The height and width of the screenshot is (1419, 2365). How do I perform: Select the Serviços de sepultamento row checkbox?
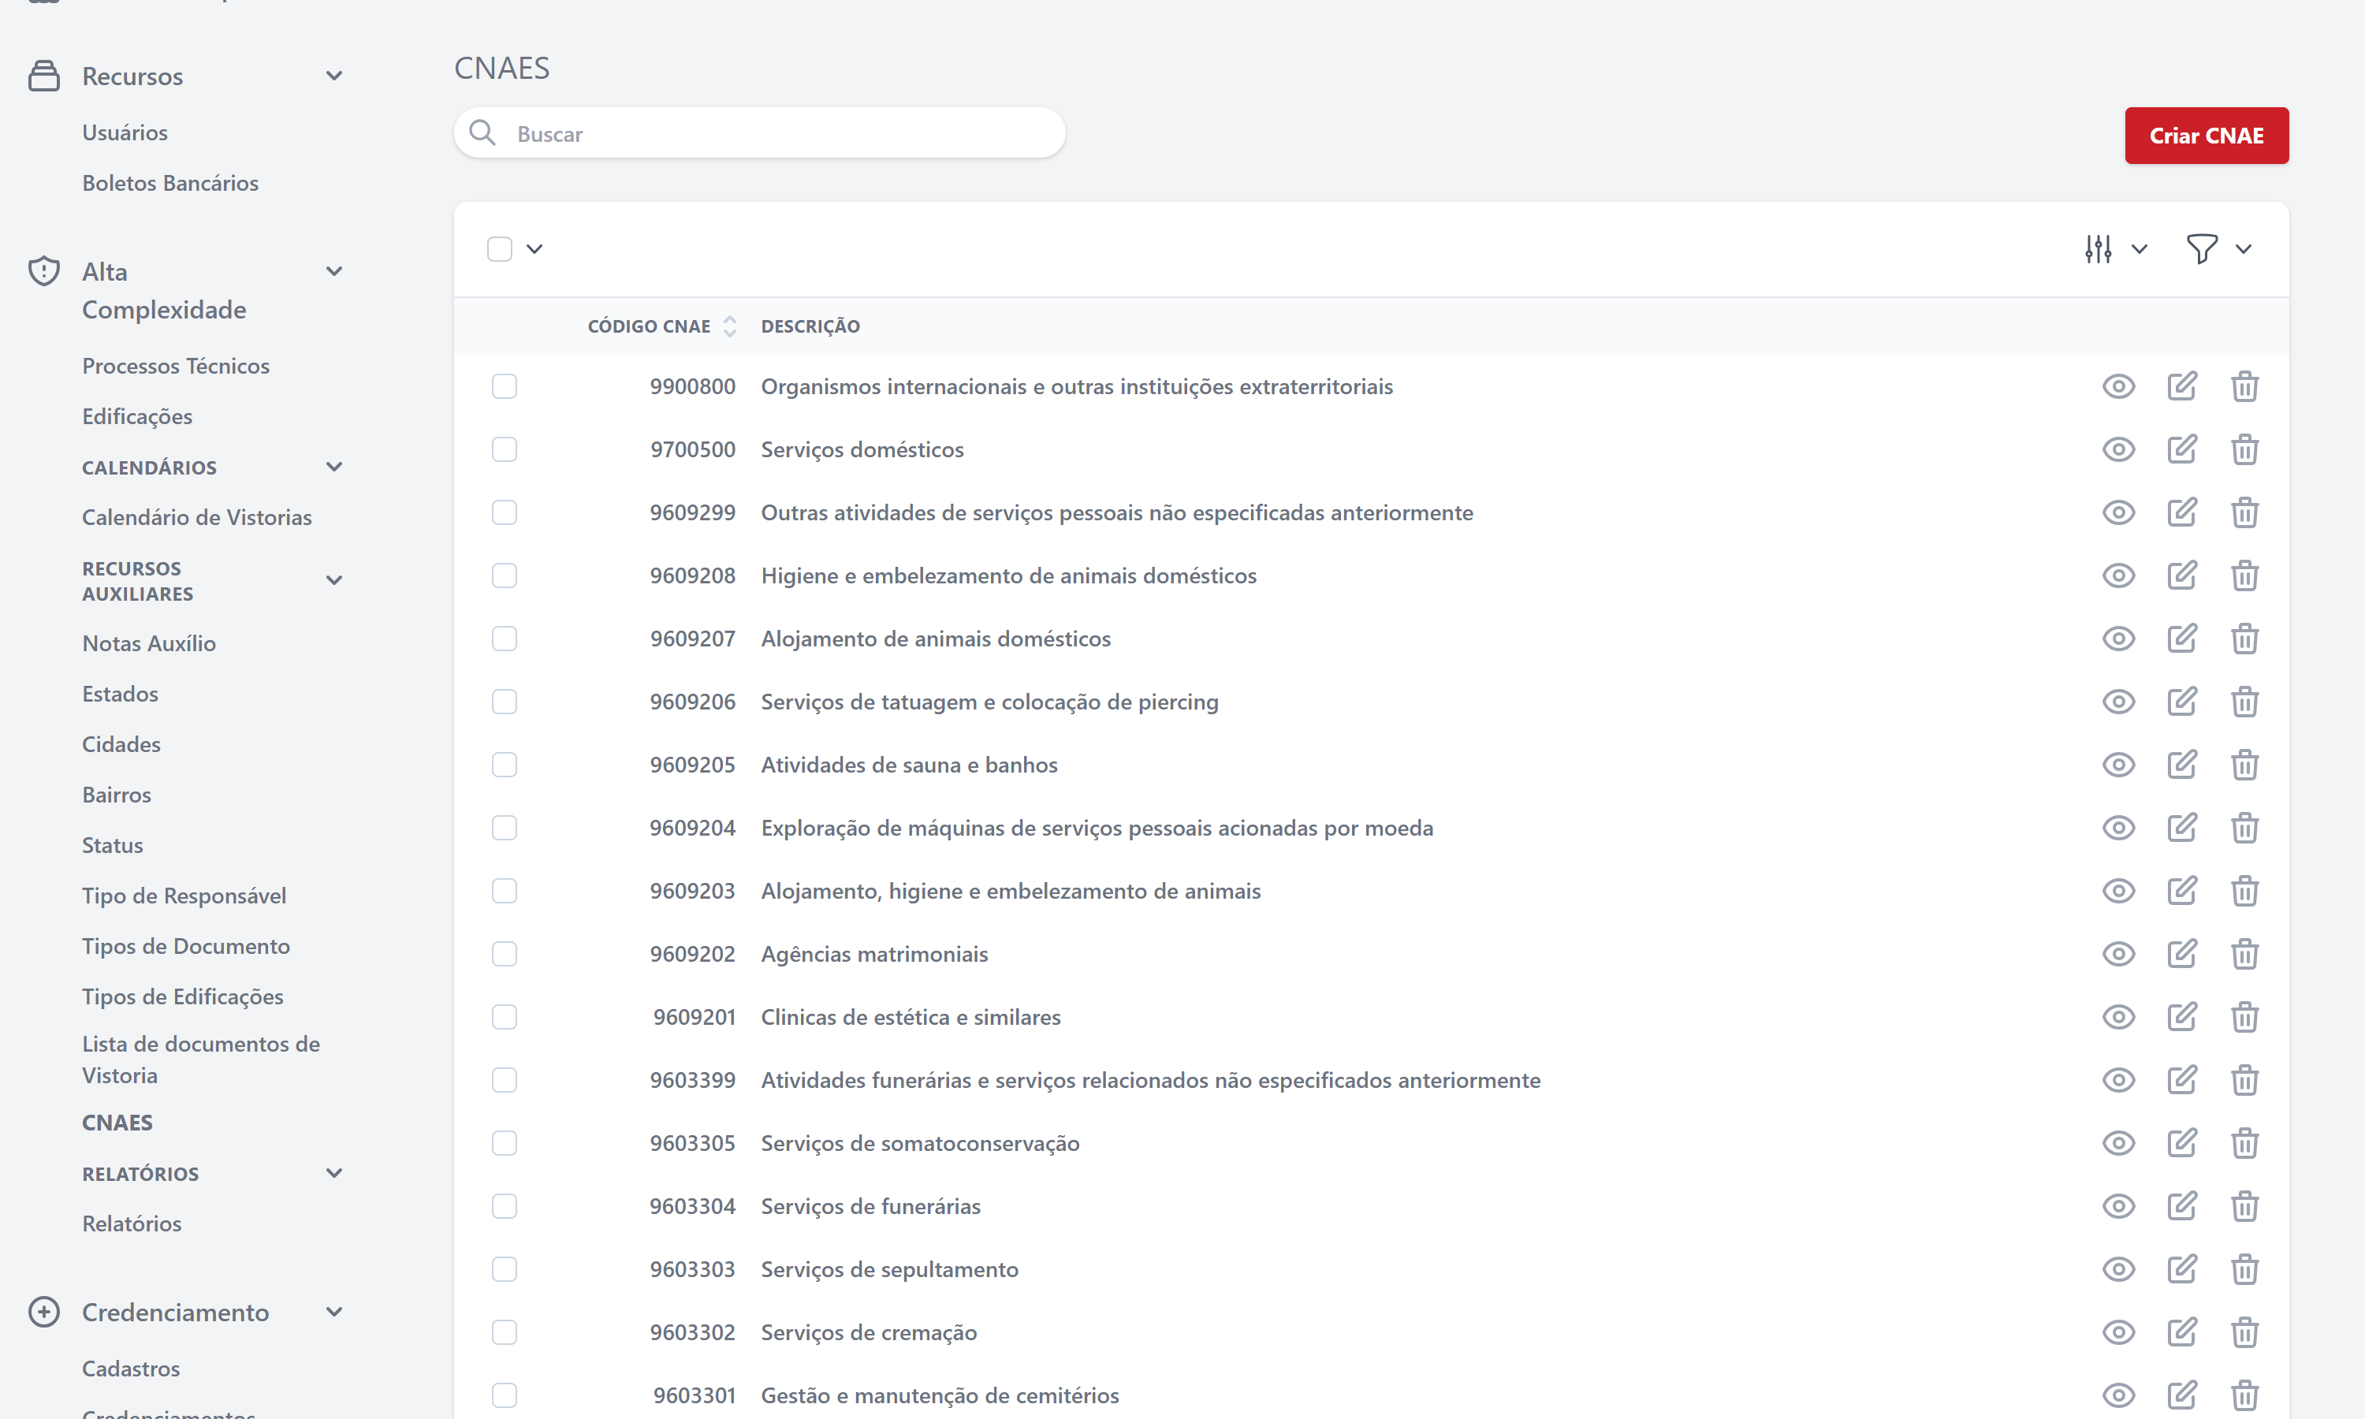pyautogui.click(x=504, y=1269)
